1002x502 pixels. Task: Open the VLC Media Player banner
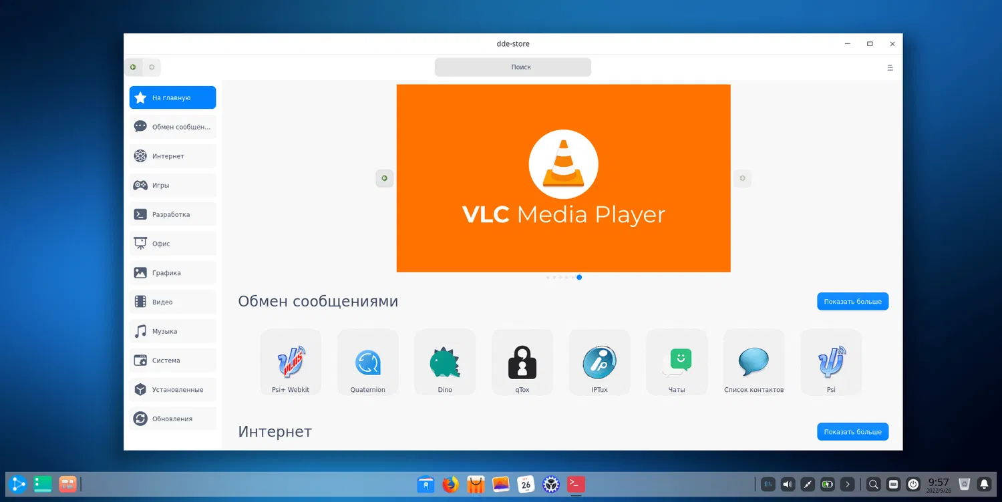[x=563, y=178]
